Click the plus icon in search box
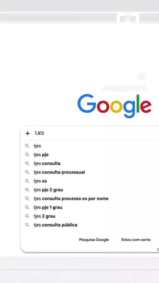This screenshot has height=283, width=159. click(27, 133)
